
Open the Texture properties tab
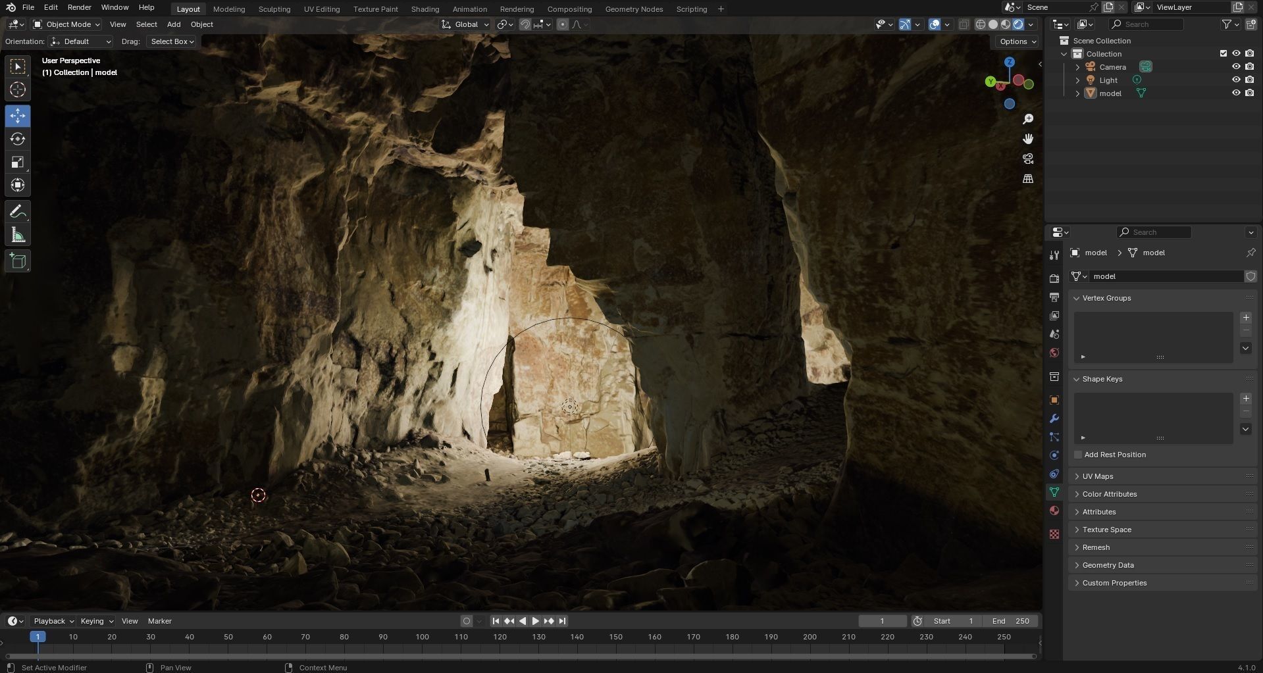click(x=1054, y=534)
